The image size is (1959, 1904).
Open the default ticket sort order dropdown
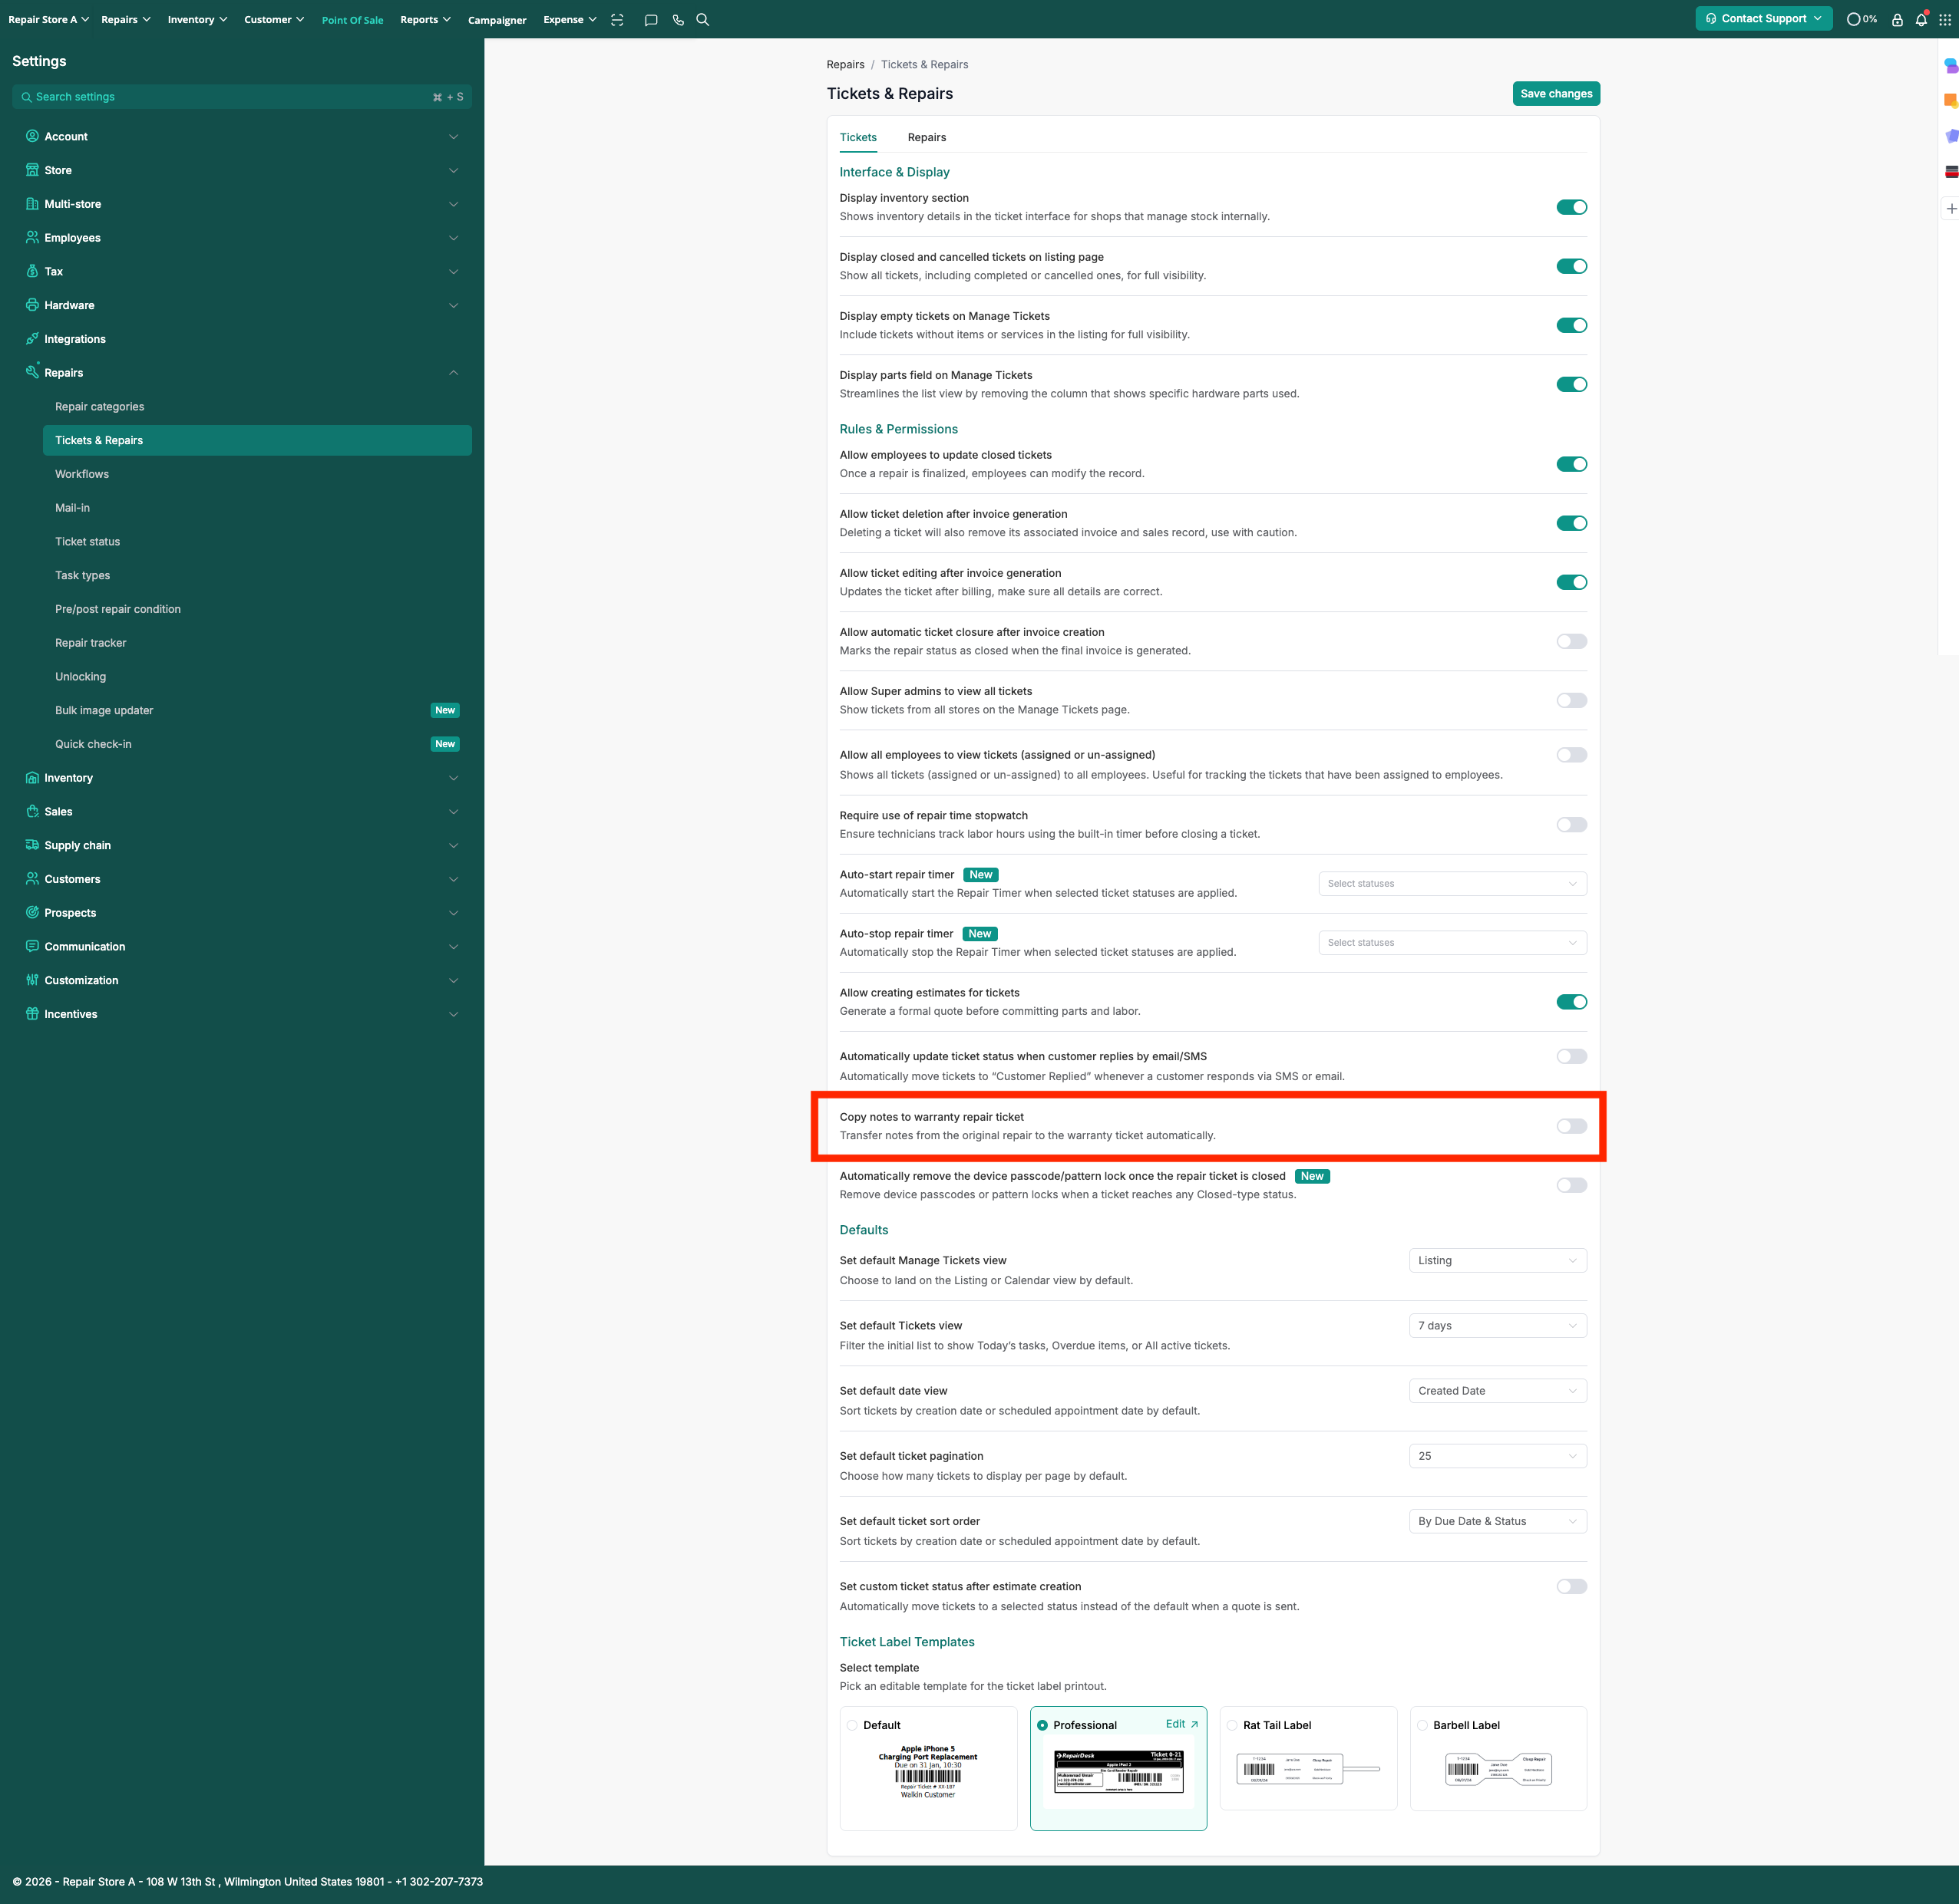[1497, 1521]
